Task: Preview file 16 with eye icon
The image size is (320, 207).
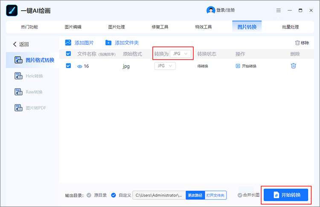Action: (x=79, y=66)
